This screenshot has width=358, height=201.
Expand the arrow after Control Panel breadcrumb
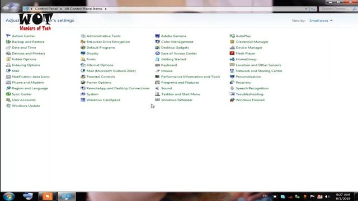click(x=61, y=9)
